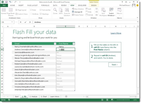Open the 3. Chart sheet tab
This screenshot has height=104, width=142.
pyautogui.click(x=44, y=97)
